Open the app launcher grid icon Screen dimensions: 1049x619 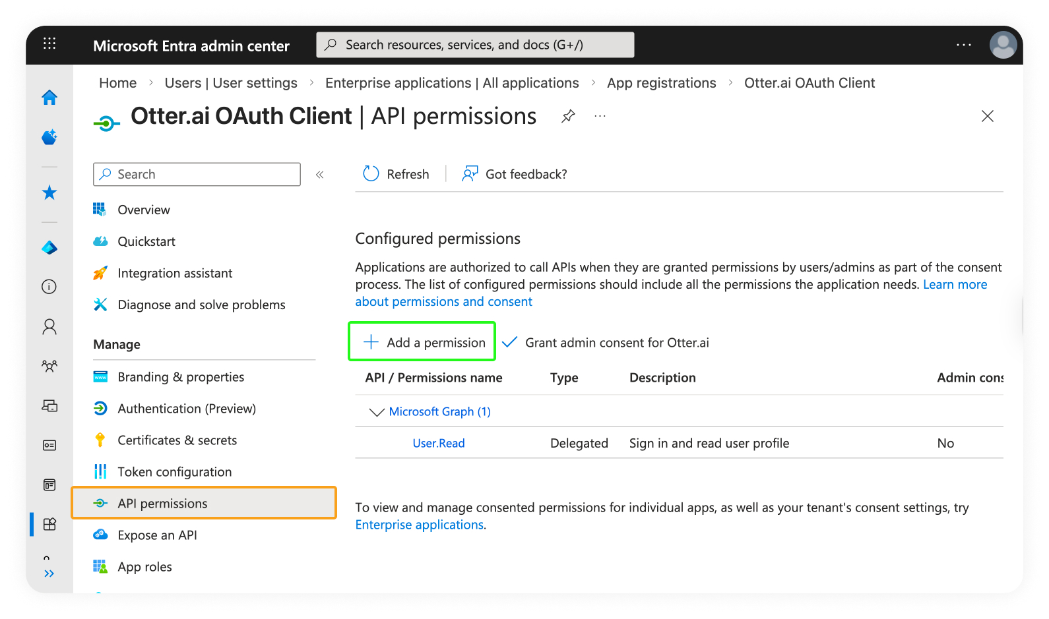pos(49,44)
